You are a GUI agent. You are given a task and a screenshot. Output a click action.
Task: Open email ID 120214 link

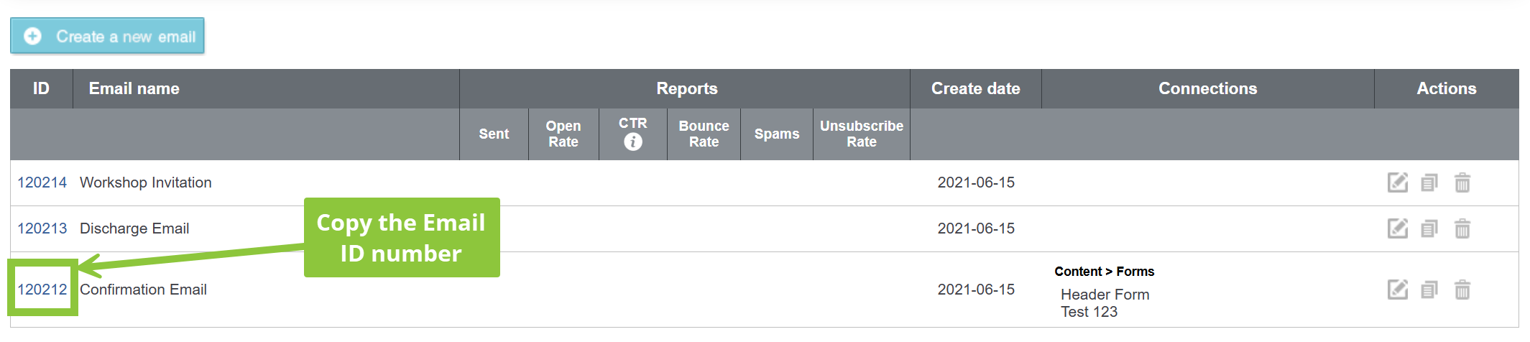coord(42,182)
